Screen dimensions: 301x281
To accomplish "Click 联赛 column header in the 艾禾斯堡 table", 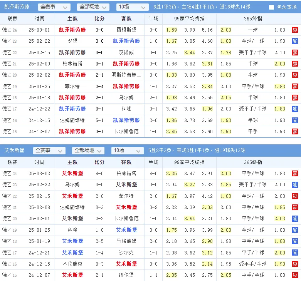I will [x=12, y=162].
